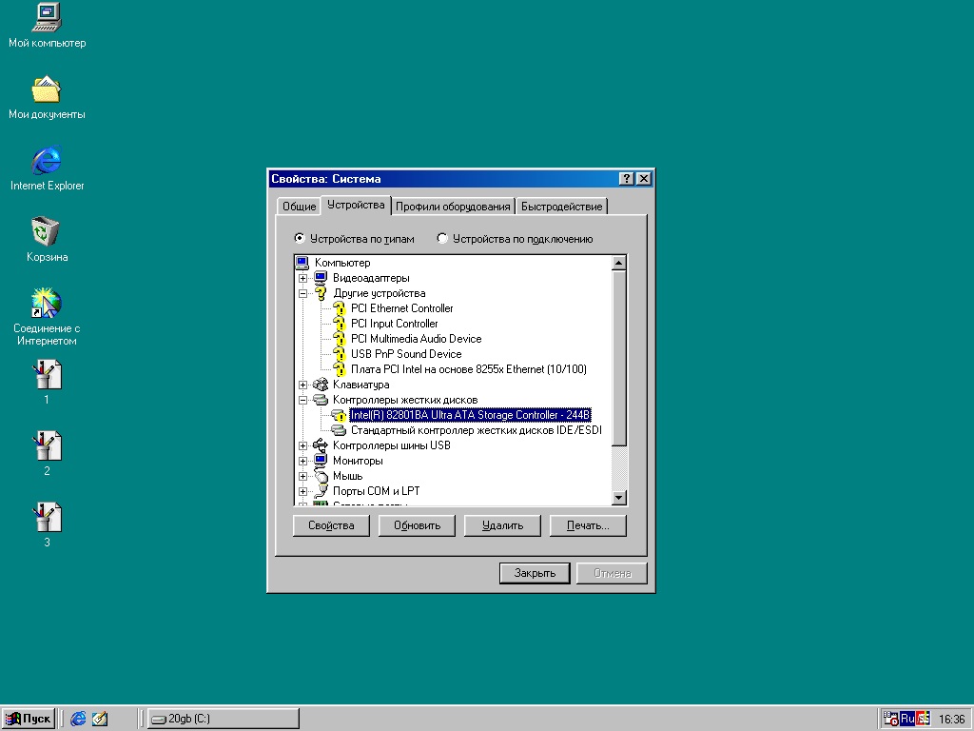Select the Плата PCI Intel 8255x Ethernet entry
The height and width of the screenshot is (731, 974).
tap(468, 369)
